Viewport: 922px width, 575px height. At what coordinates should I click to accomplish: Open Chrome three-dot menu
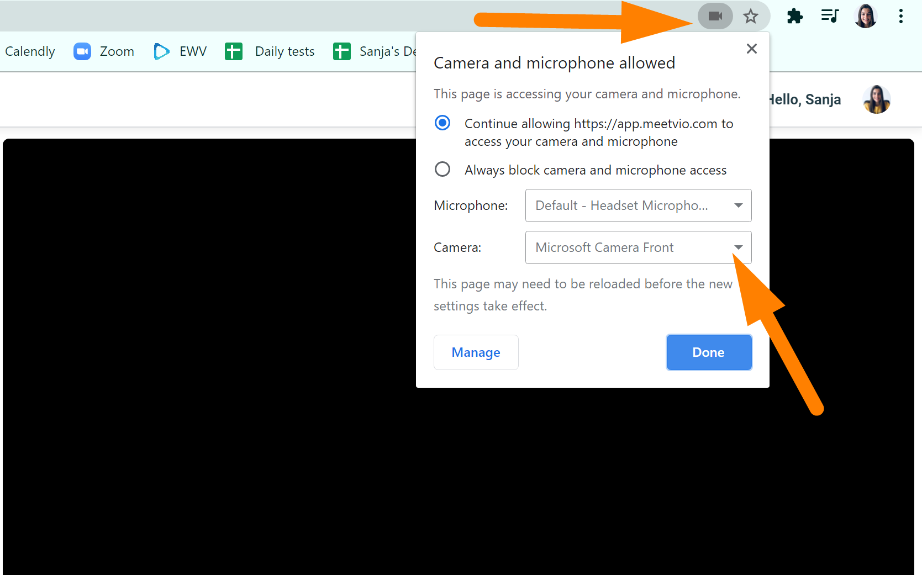(x=900, y=16)
